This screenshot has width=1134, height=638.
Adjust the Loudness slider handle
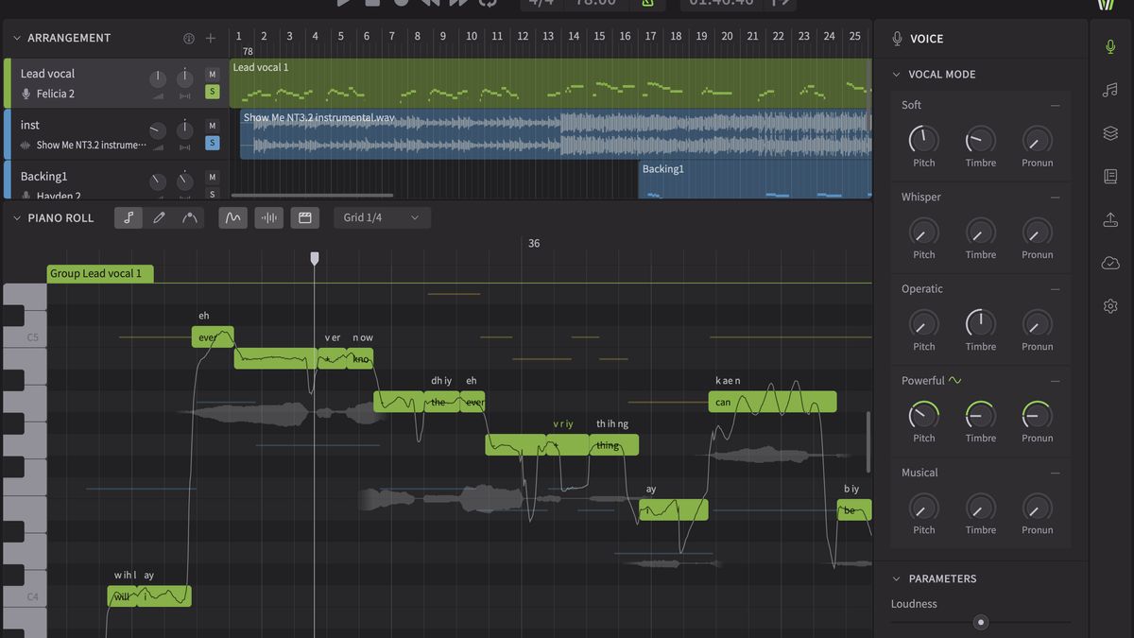(x=981, y=622)
